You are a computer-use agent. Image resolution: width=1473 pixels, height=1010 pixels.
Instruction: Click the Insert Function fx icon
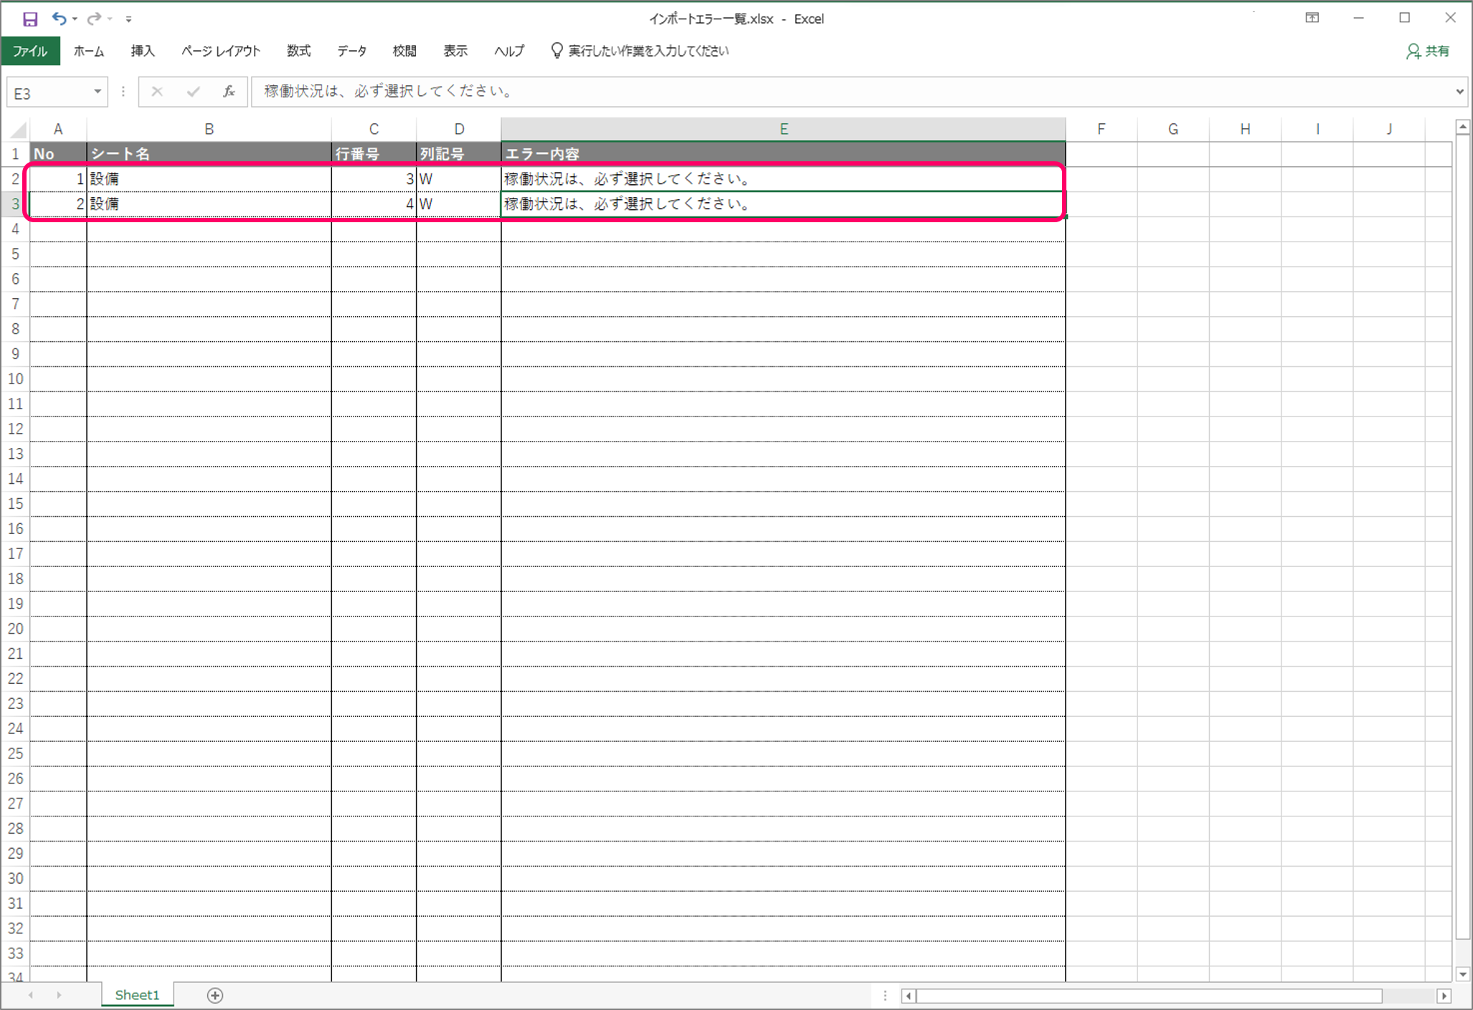pos(229,92)
